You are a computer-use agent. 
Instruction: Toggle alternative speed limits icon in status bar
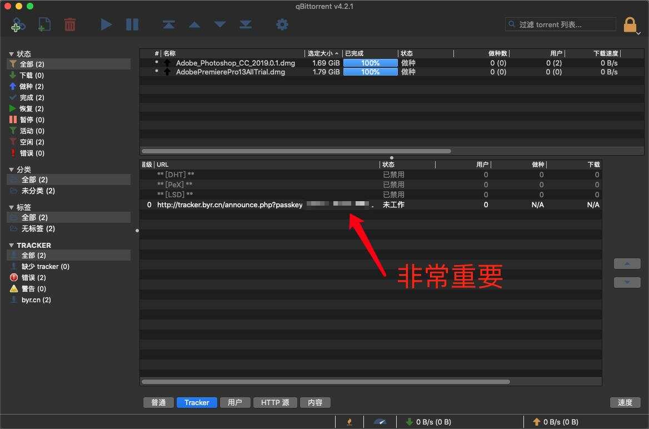click(x=380, y=422)
